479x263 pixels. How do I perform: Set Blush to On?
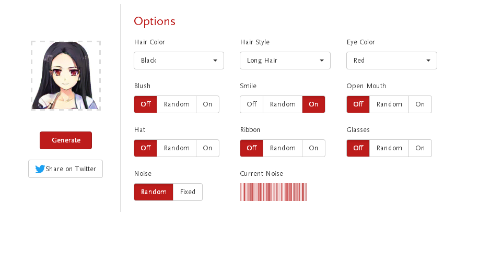coord(207,104)
